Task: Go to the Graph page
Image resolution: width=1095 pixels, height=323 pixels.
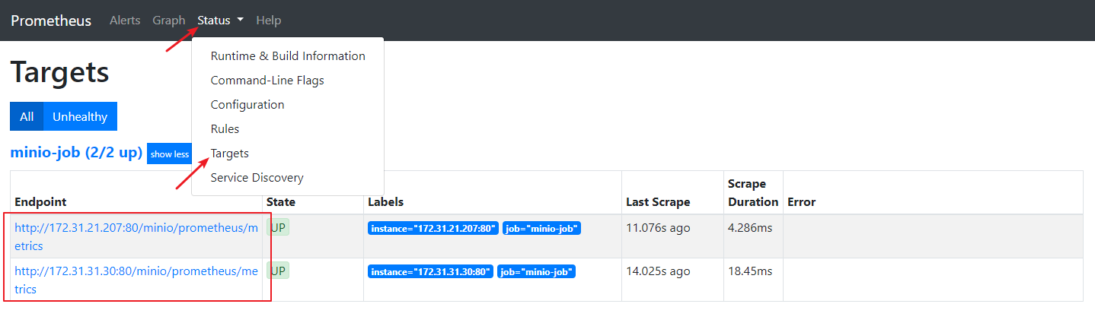Action: [169, 21]
